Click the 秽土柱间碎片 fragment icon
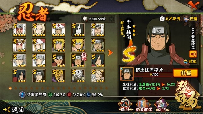 click(x=127, y=74)
